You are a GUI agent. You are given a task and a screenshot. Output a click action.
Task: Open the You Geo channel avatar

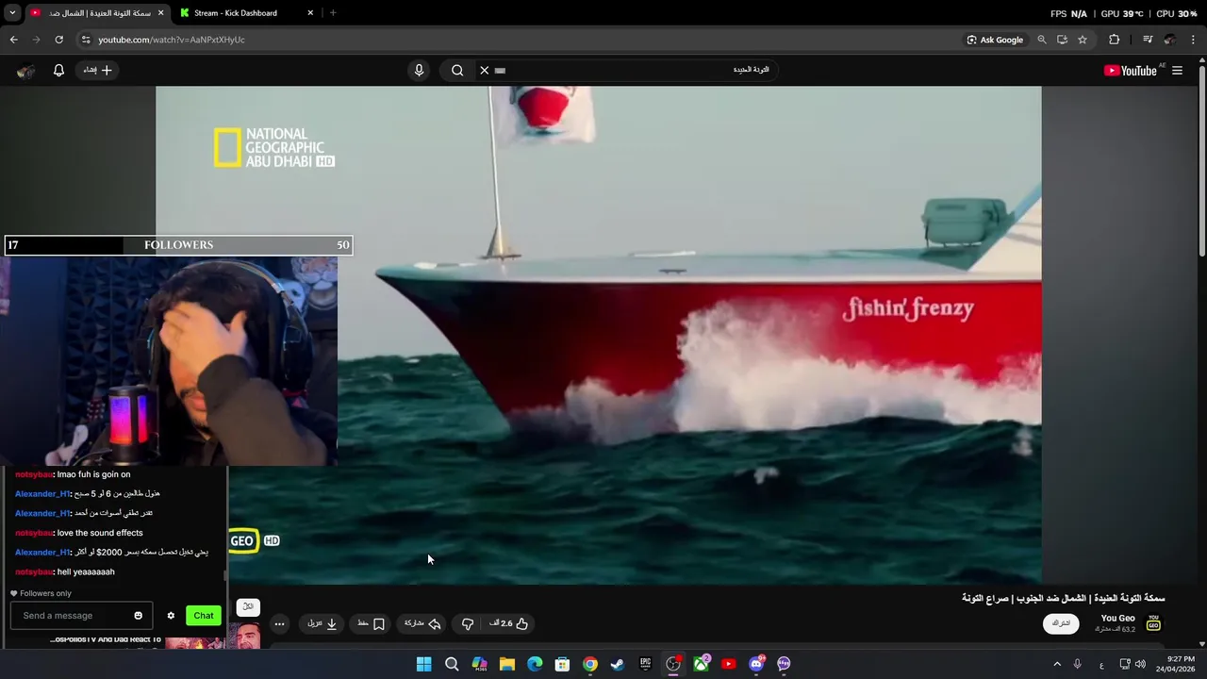(x=1153, y=623)
